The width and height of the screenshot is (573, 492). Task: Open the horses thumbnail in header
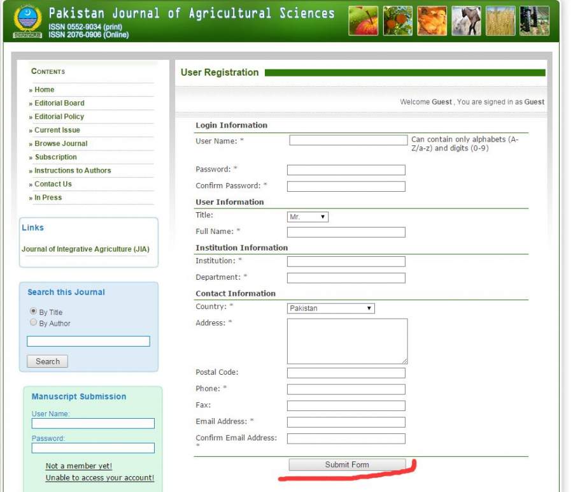pos(466,21)
